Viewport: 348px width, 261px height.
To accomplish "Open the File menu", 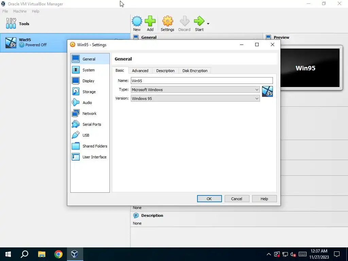I will point(5,11).
